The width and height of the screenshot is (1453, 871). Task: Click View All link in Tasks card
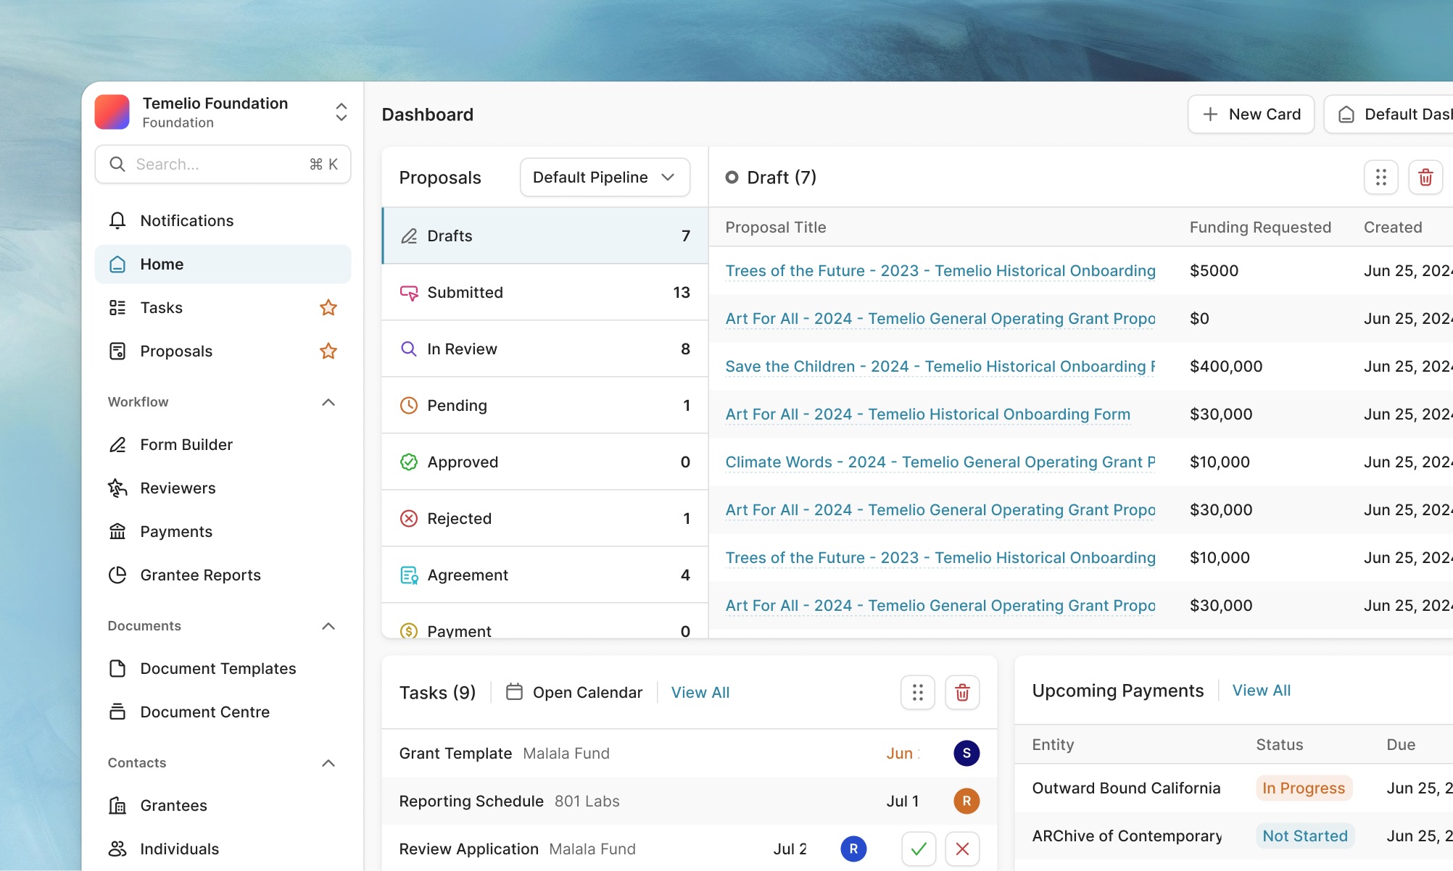point(700,693)
